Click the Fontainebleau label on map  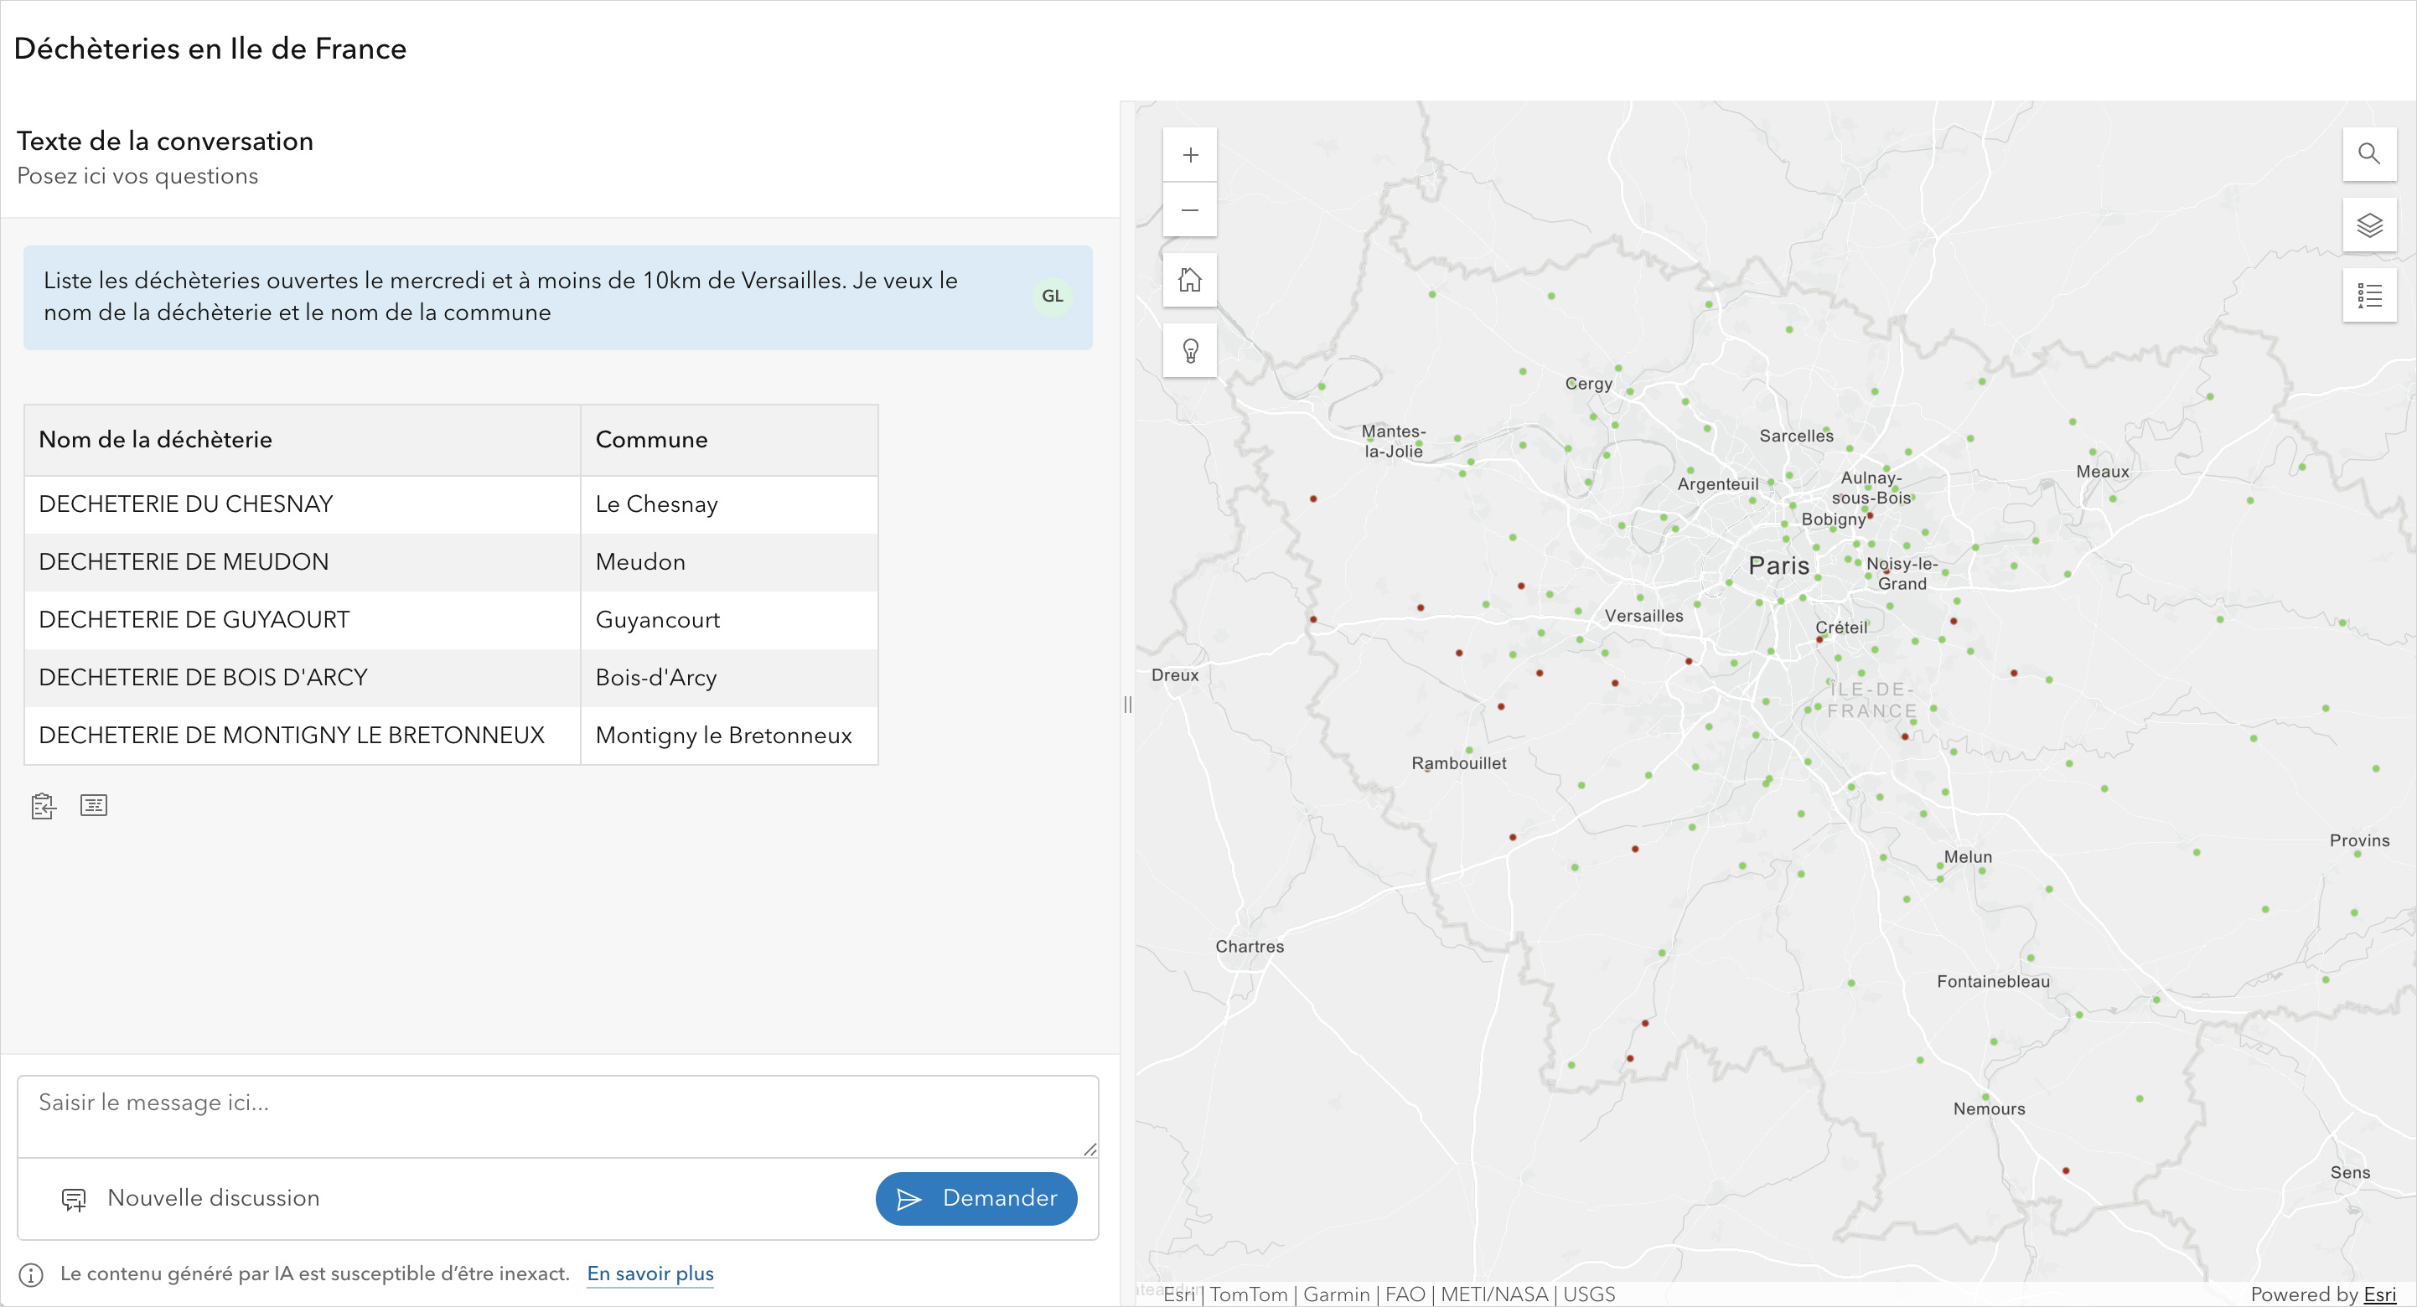point(1993,983)
